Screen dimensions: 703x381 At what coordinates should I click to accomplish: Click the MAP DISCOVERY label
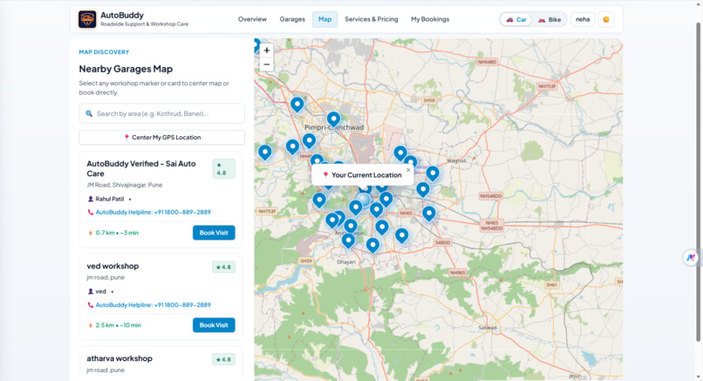pos(104,52)
